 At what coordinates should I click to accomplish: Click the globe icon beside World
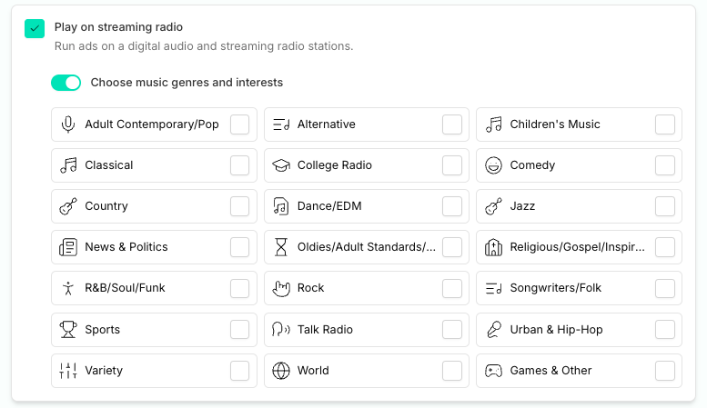(x=281, y=371)
